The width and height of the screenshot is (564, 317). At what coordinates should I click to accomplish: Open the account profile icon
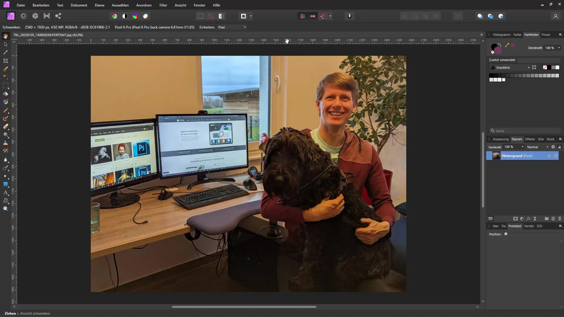[555, 16]
